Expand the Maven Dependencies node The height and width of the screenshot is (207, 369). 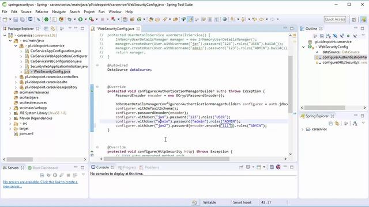coord(10,118)
